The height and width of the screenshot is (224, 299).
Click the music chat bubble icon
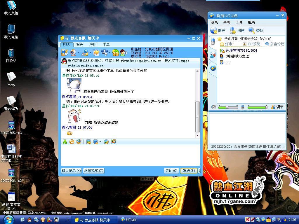pos(106,142)
